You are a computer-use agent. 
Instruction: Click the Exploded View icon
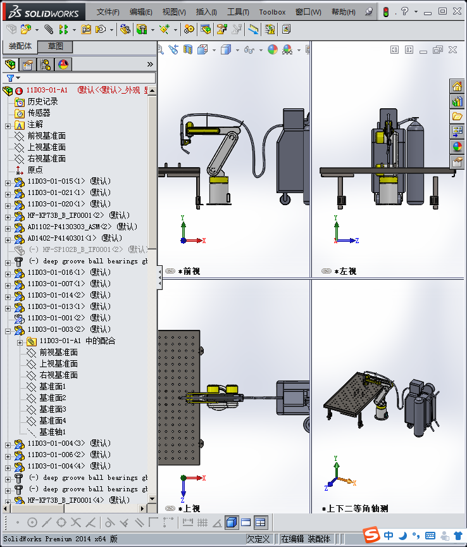[x=222, y=30]
